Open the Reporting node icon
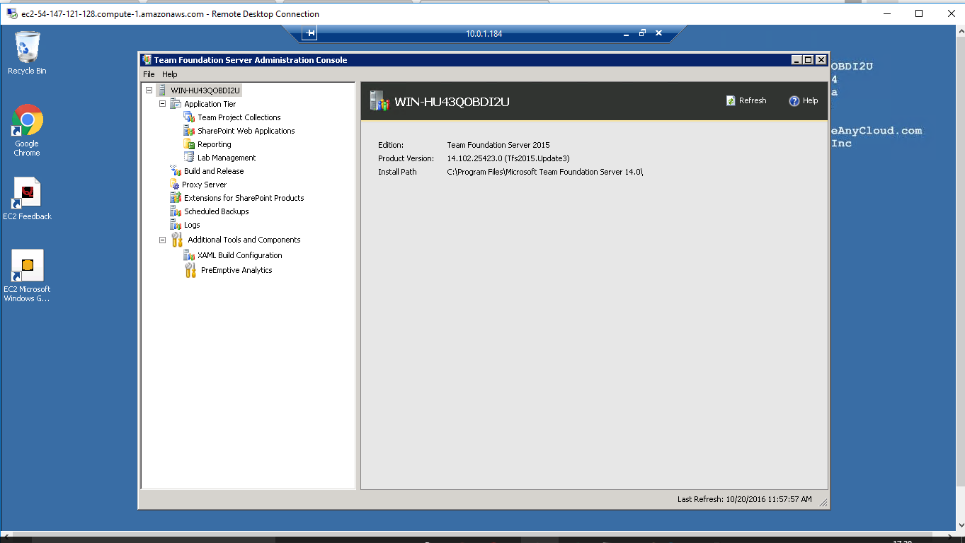 189,144
